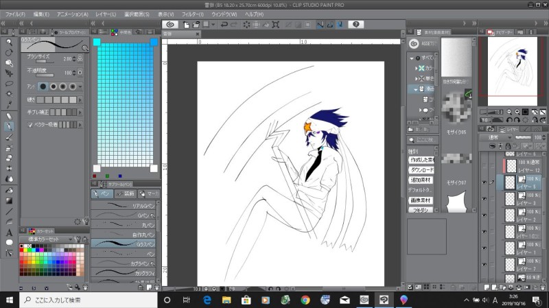Rotate canvas left in navigator
549x308 pixels.
(x=509, y=119)
